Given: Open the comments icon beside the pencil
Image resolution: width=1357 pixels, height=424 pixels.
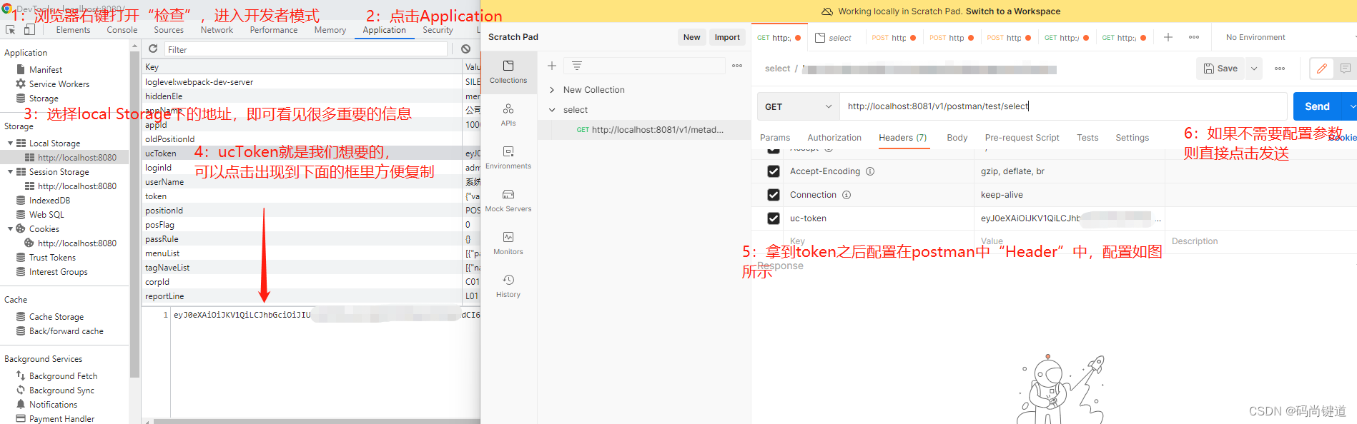Looking at the screenshot, I should point(1345,69).
